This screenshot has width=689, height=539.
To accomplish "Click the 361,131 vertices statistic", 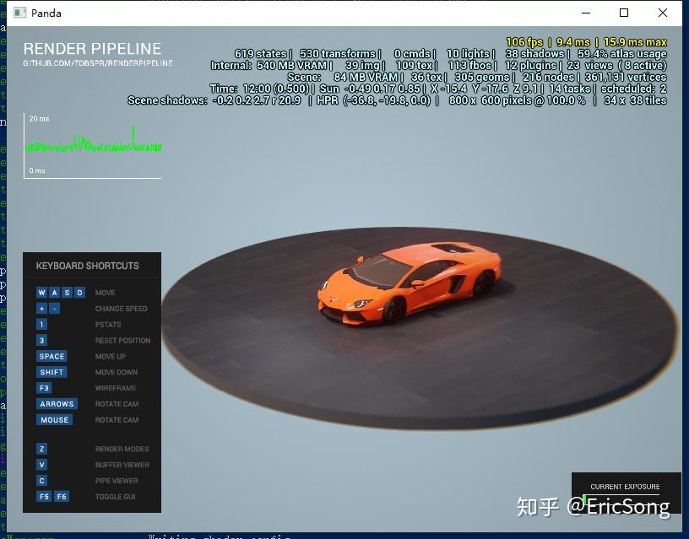I will 627,78.
